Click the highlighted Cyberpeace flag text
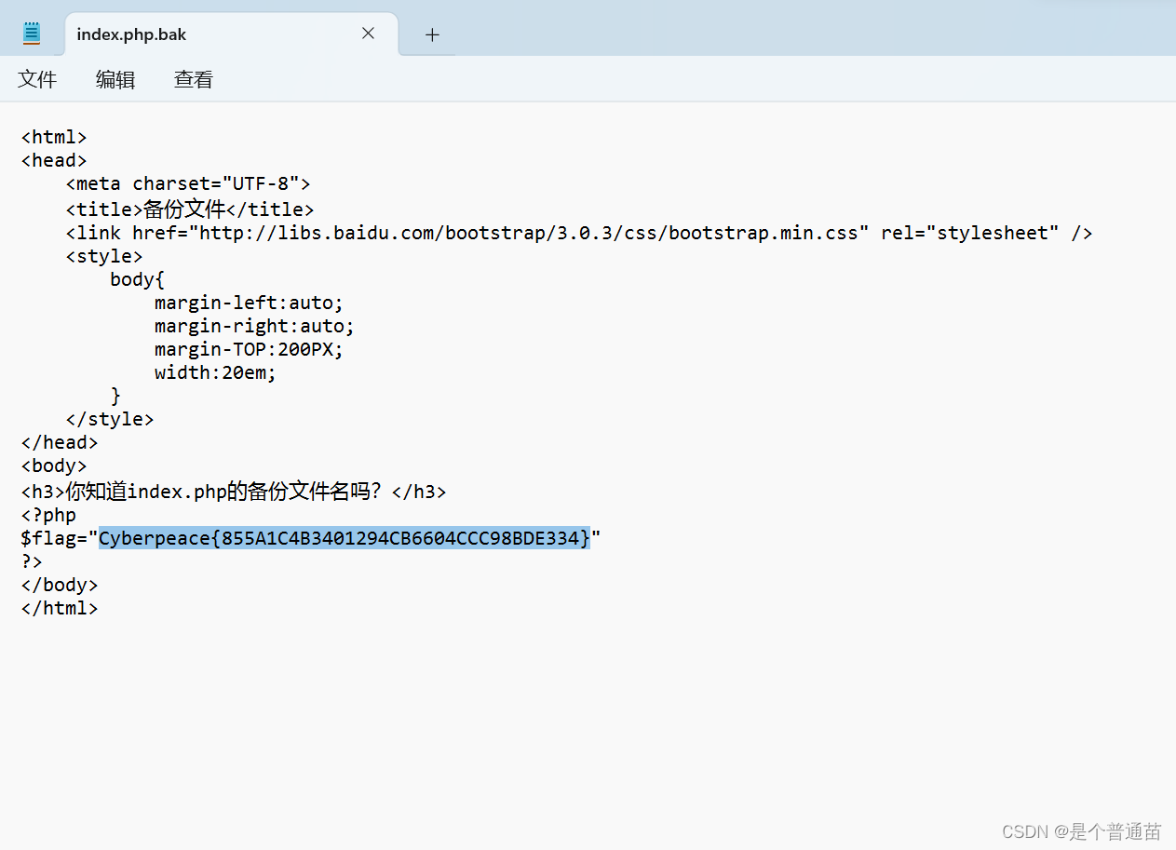 (344, 537)
